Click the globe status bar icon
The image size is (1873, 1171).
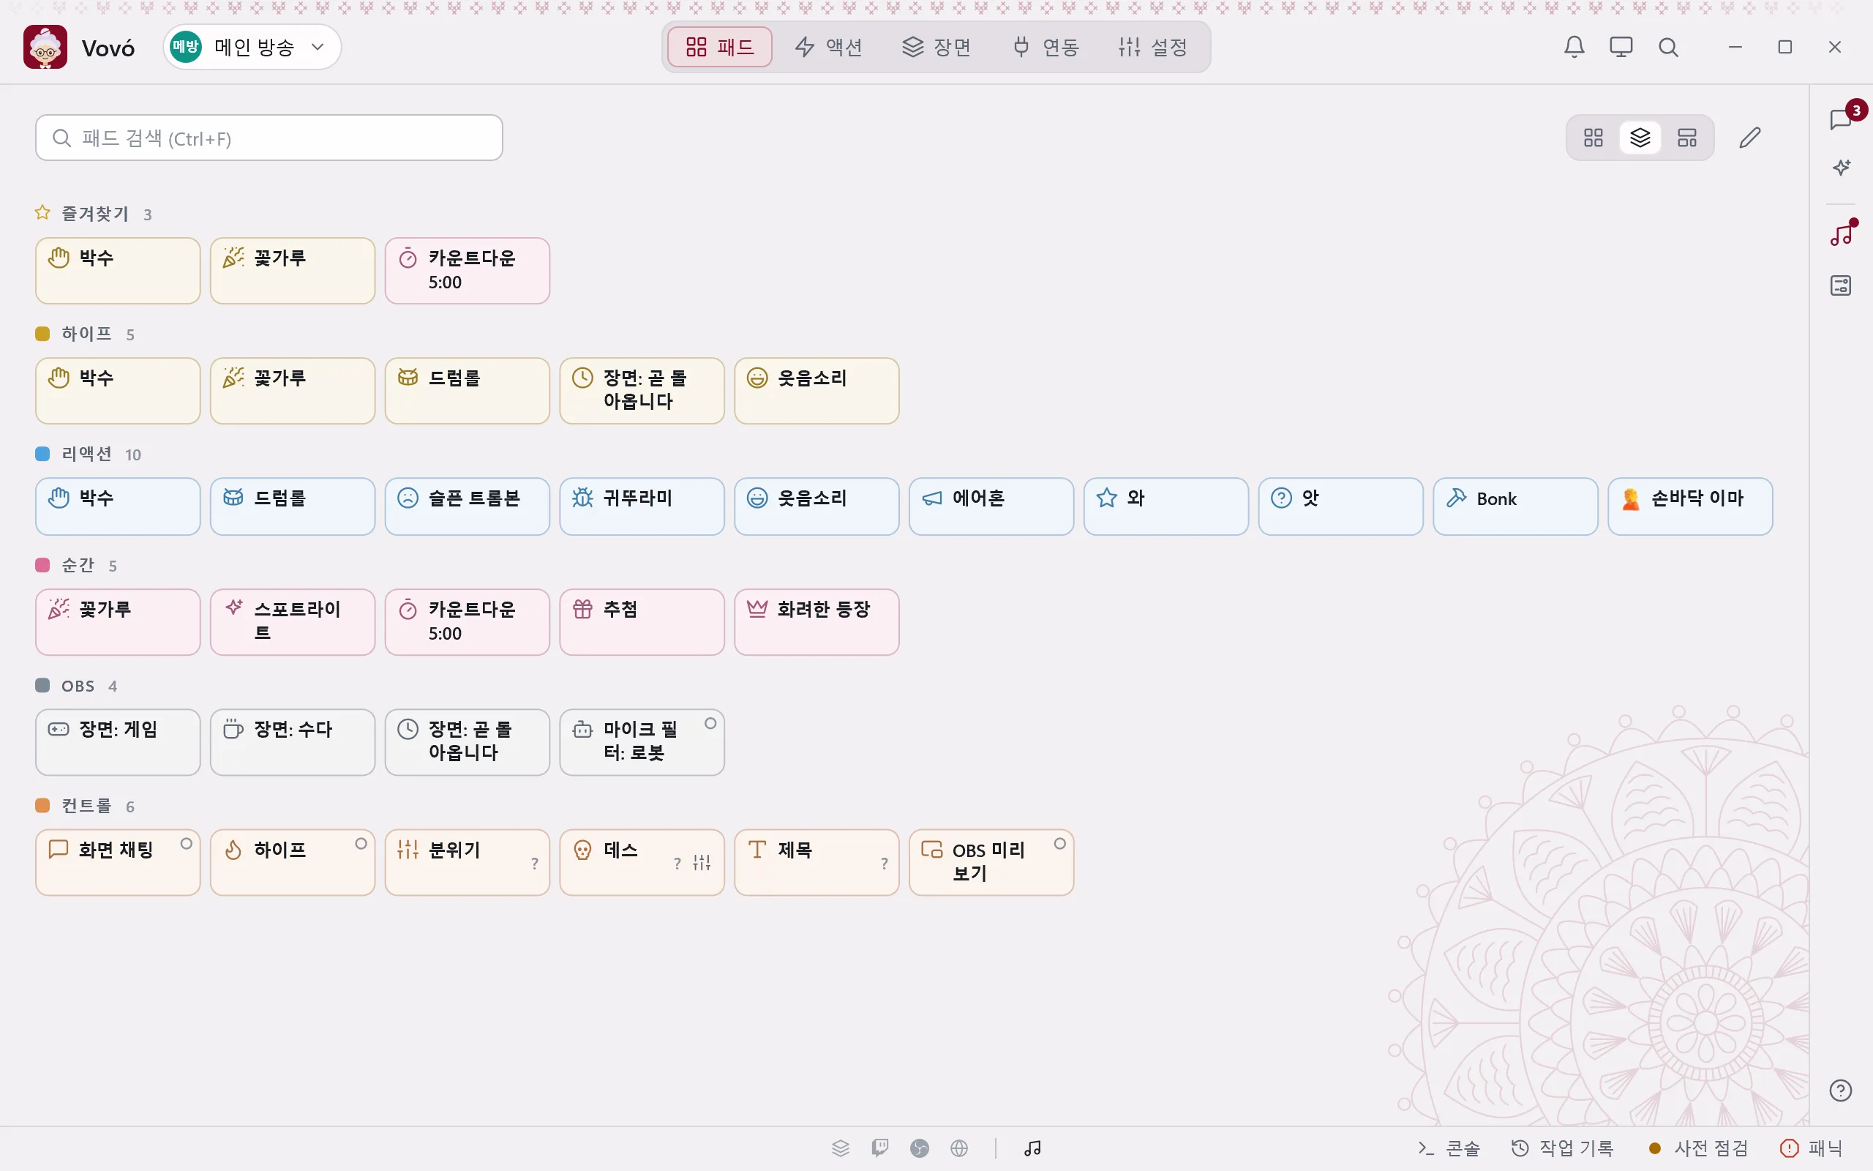960,1148
